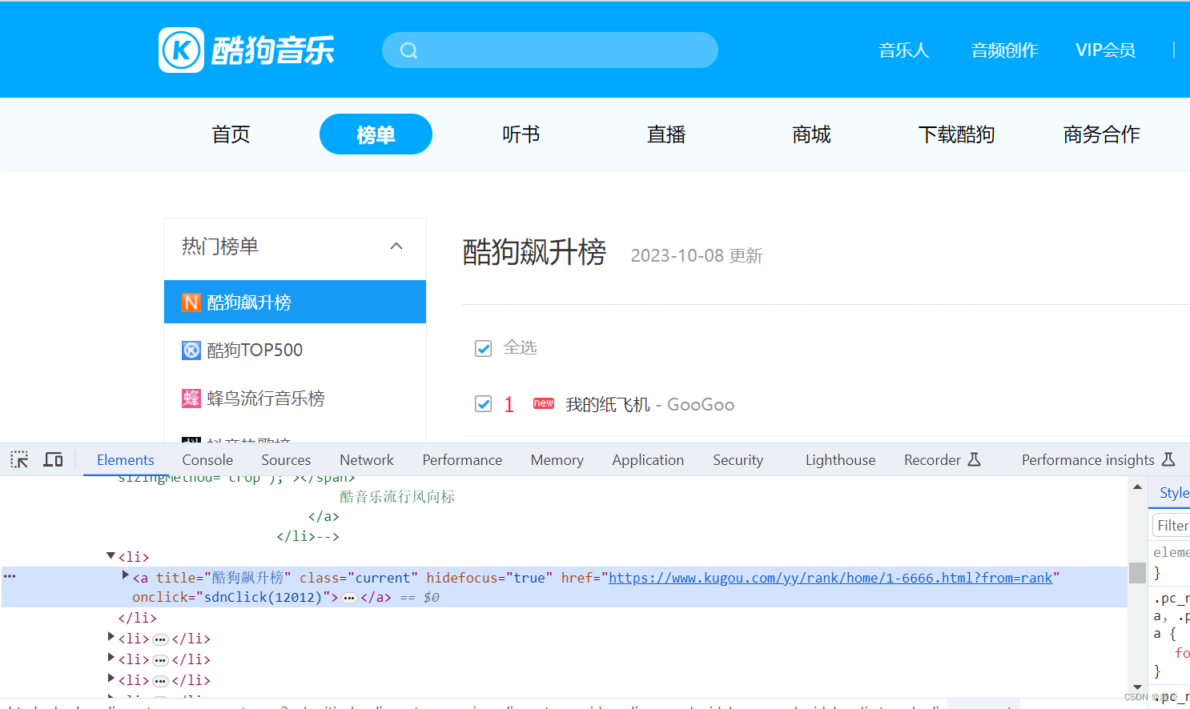The width and height of the screenshot is (1190, 709).
Task: Open the Security tab
Action: pyautogui.click(x=738, y=460)
